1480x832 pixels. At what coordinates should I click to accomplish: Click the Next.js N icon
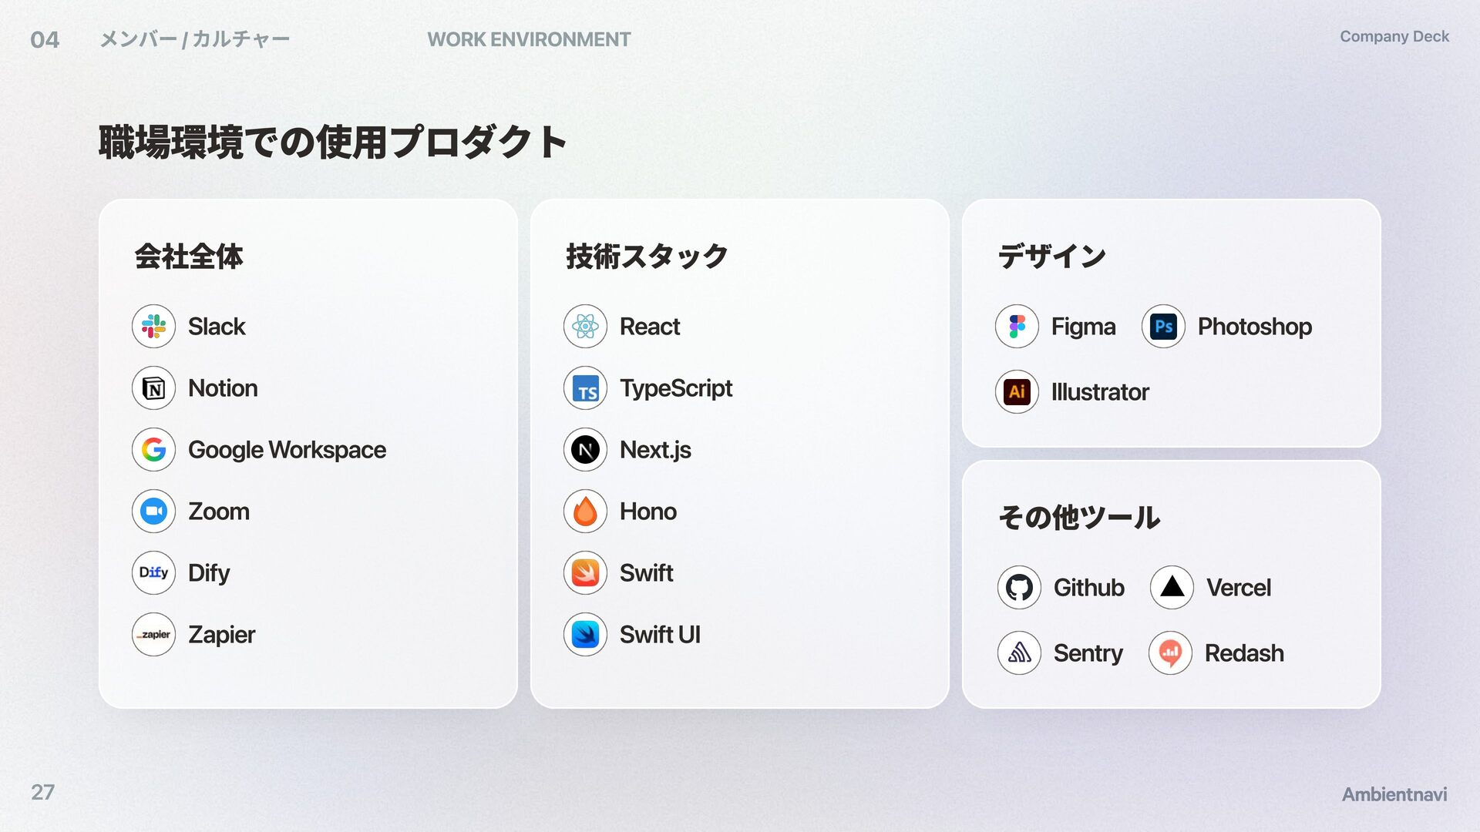tap(585, 450)
